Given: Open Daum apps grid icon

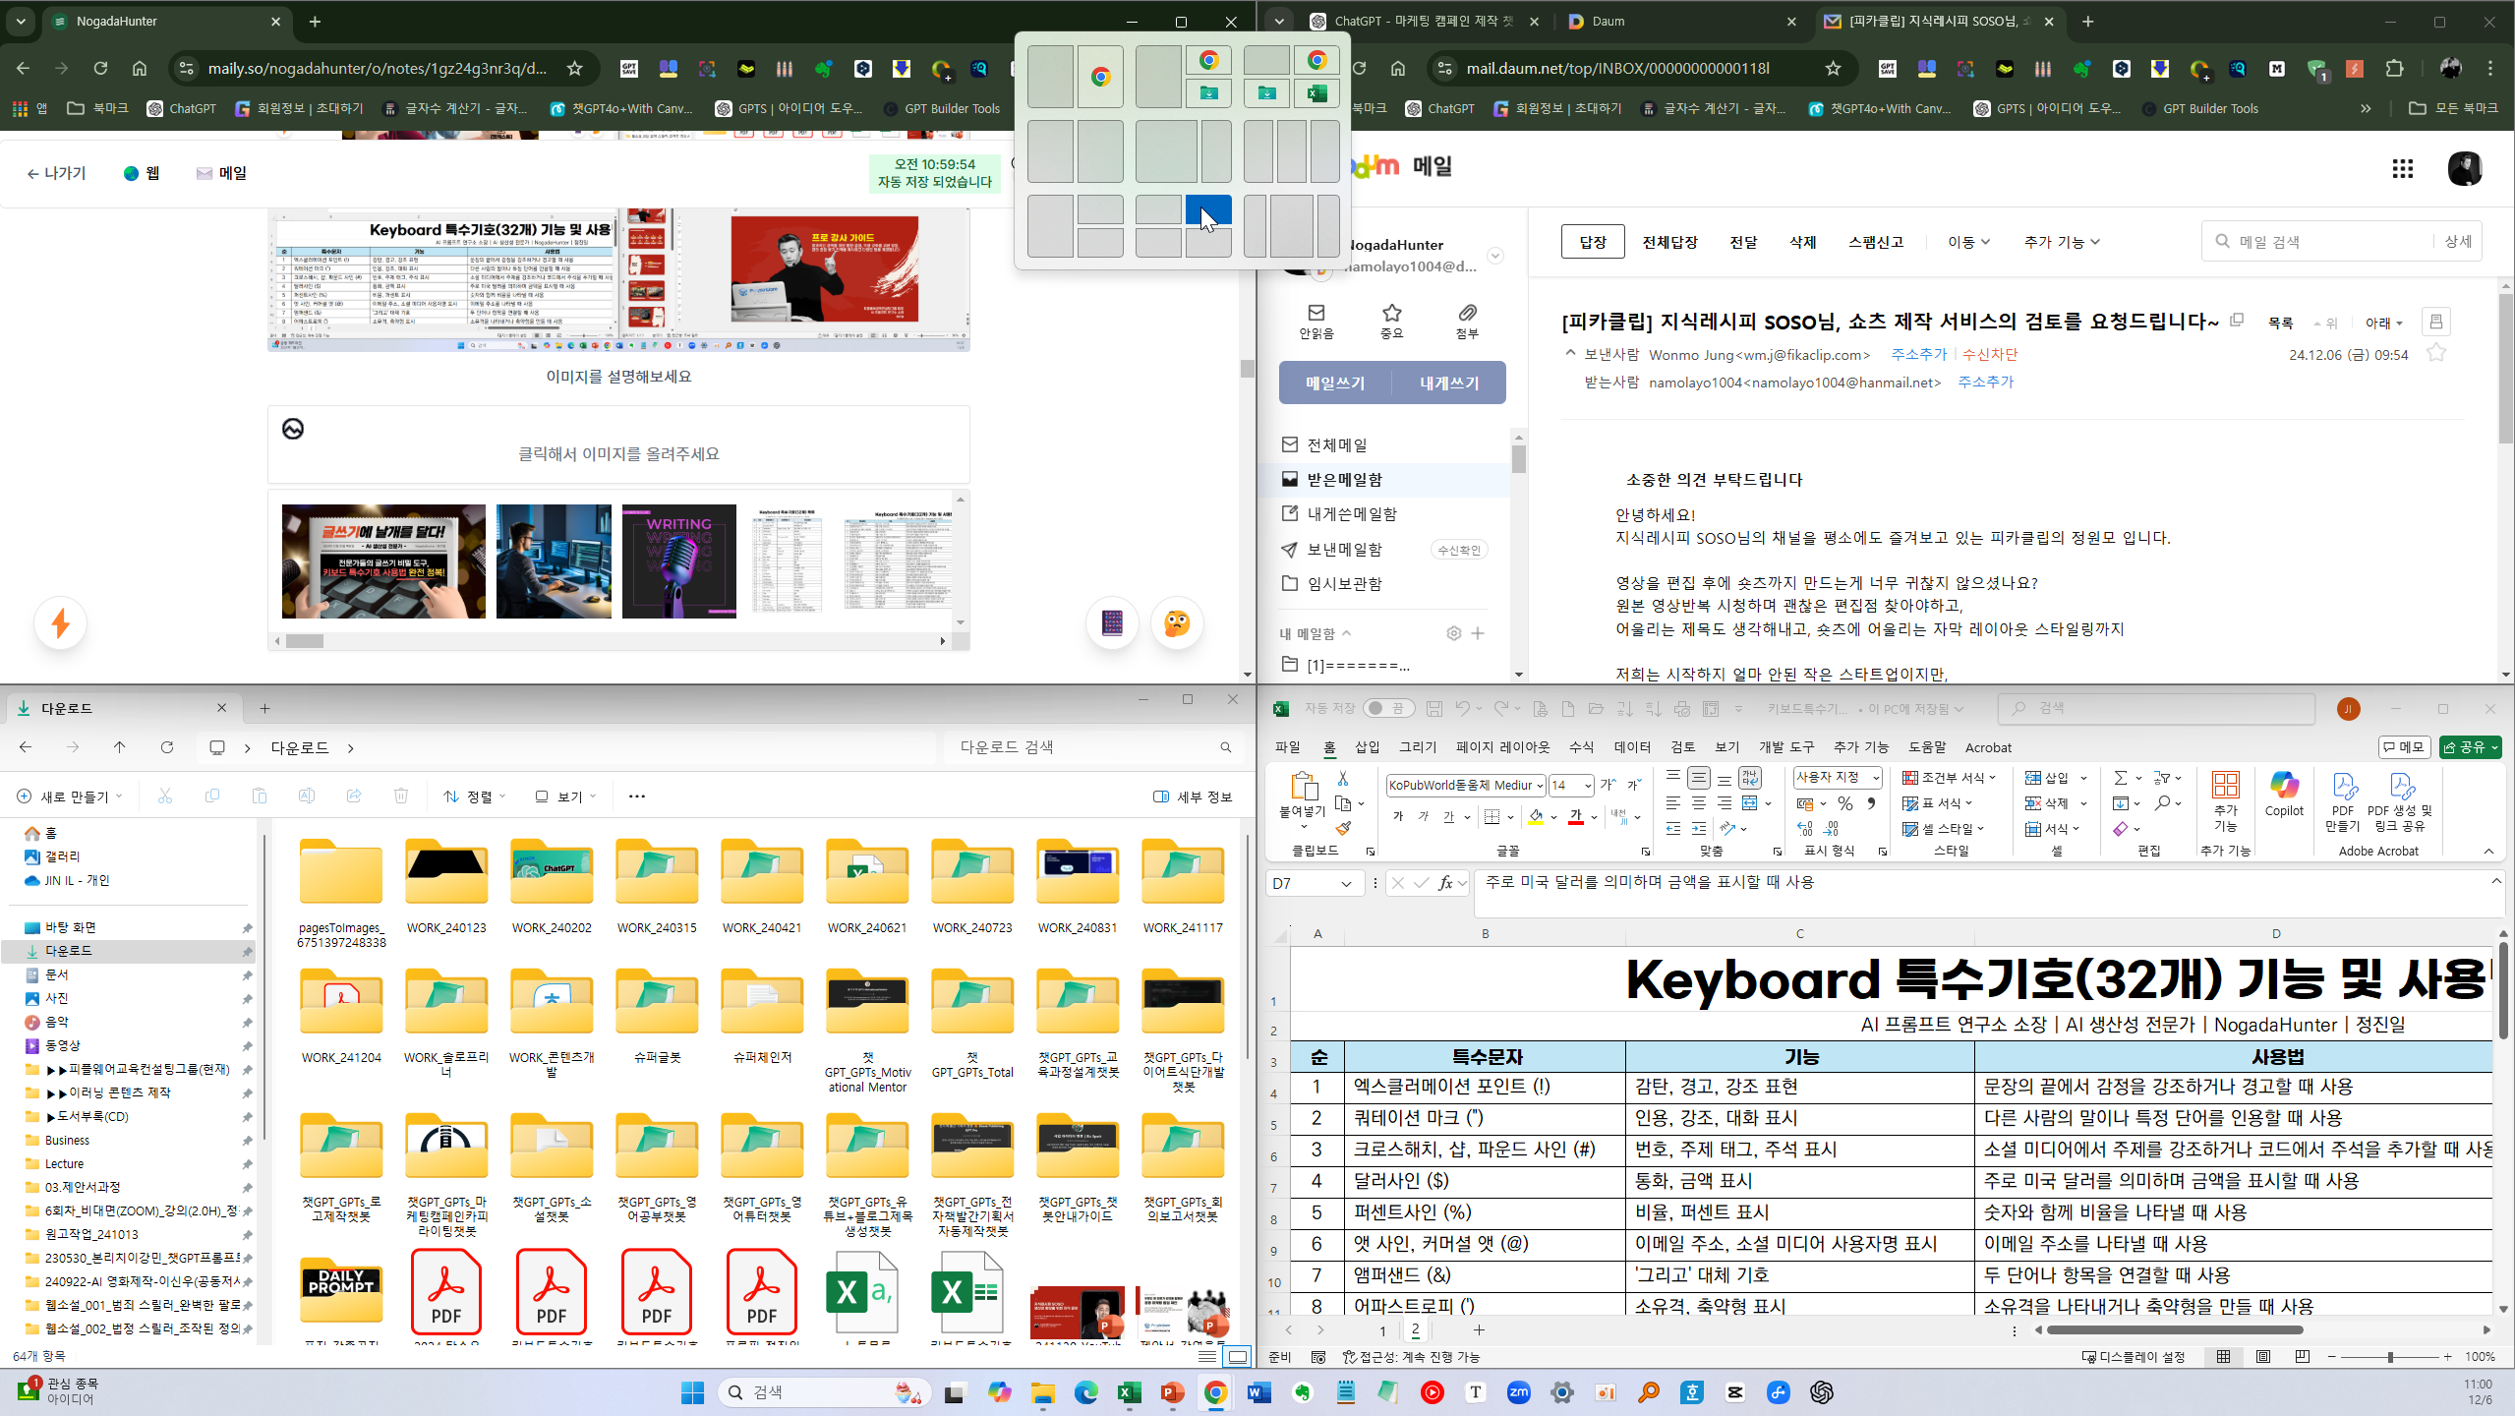Looking at the screenshot, I should coord(2402,169).
